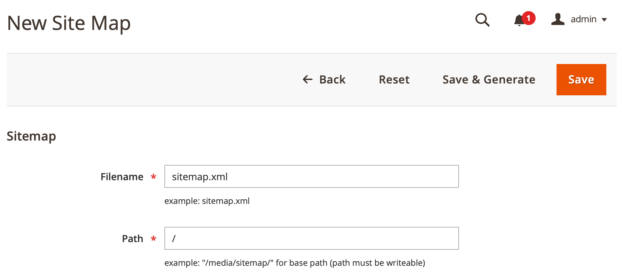
Task: Focus the Path input field
Action: click(312, 238)
